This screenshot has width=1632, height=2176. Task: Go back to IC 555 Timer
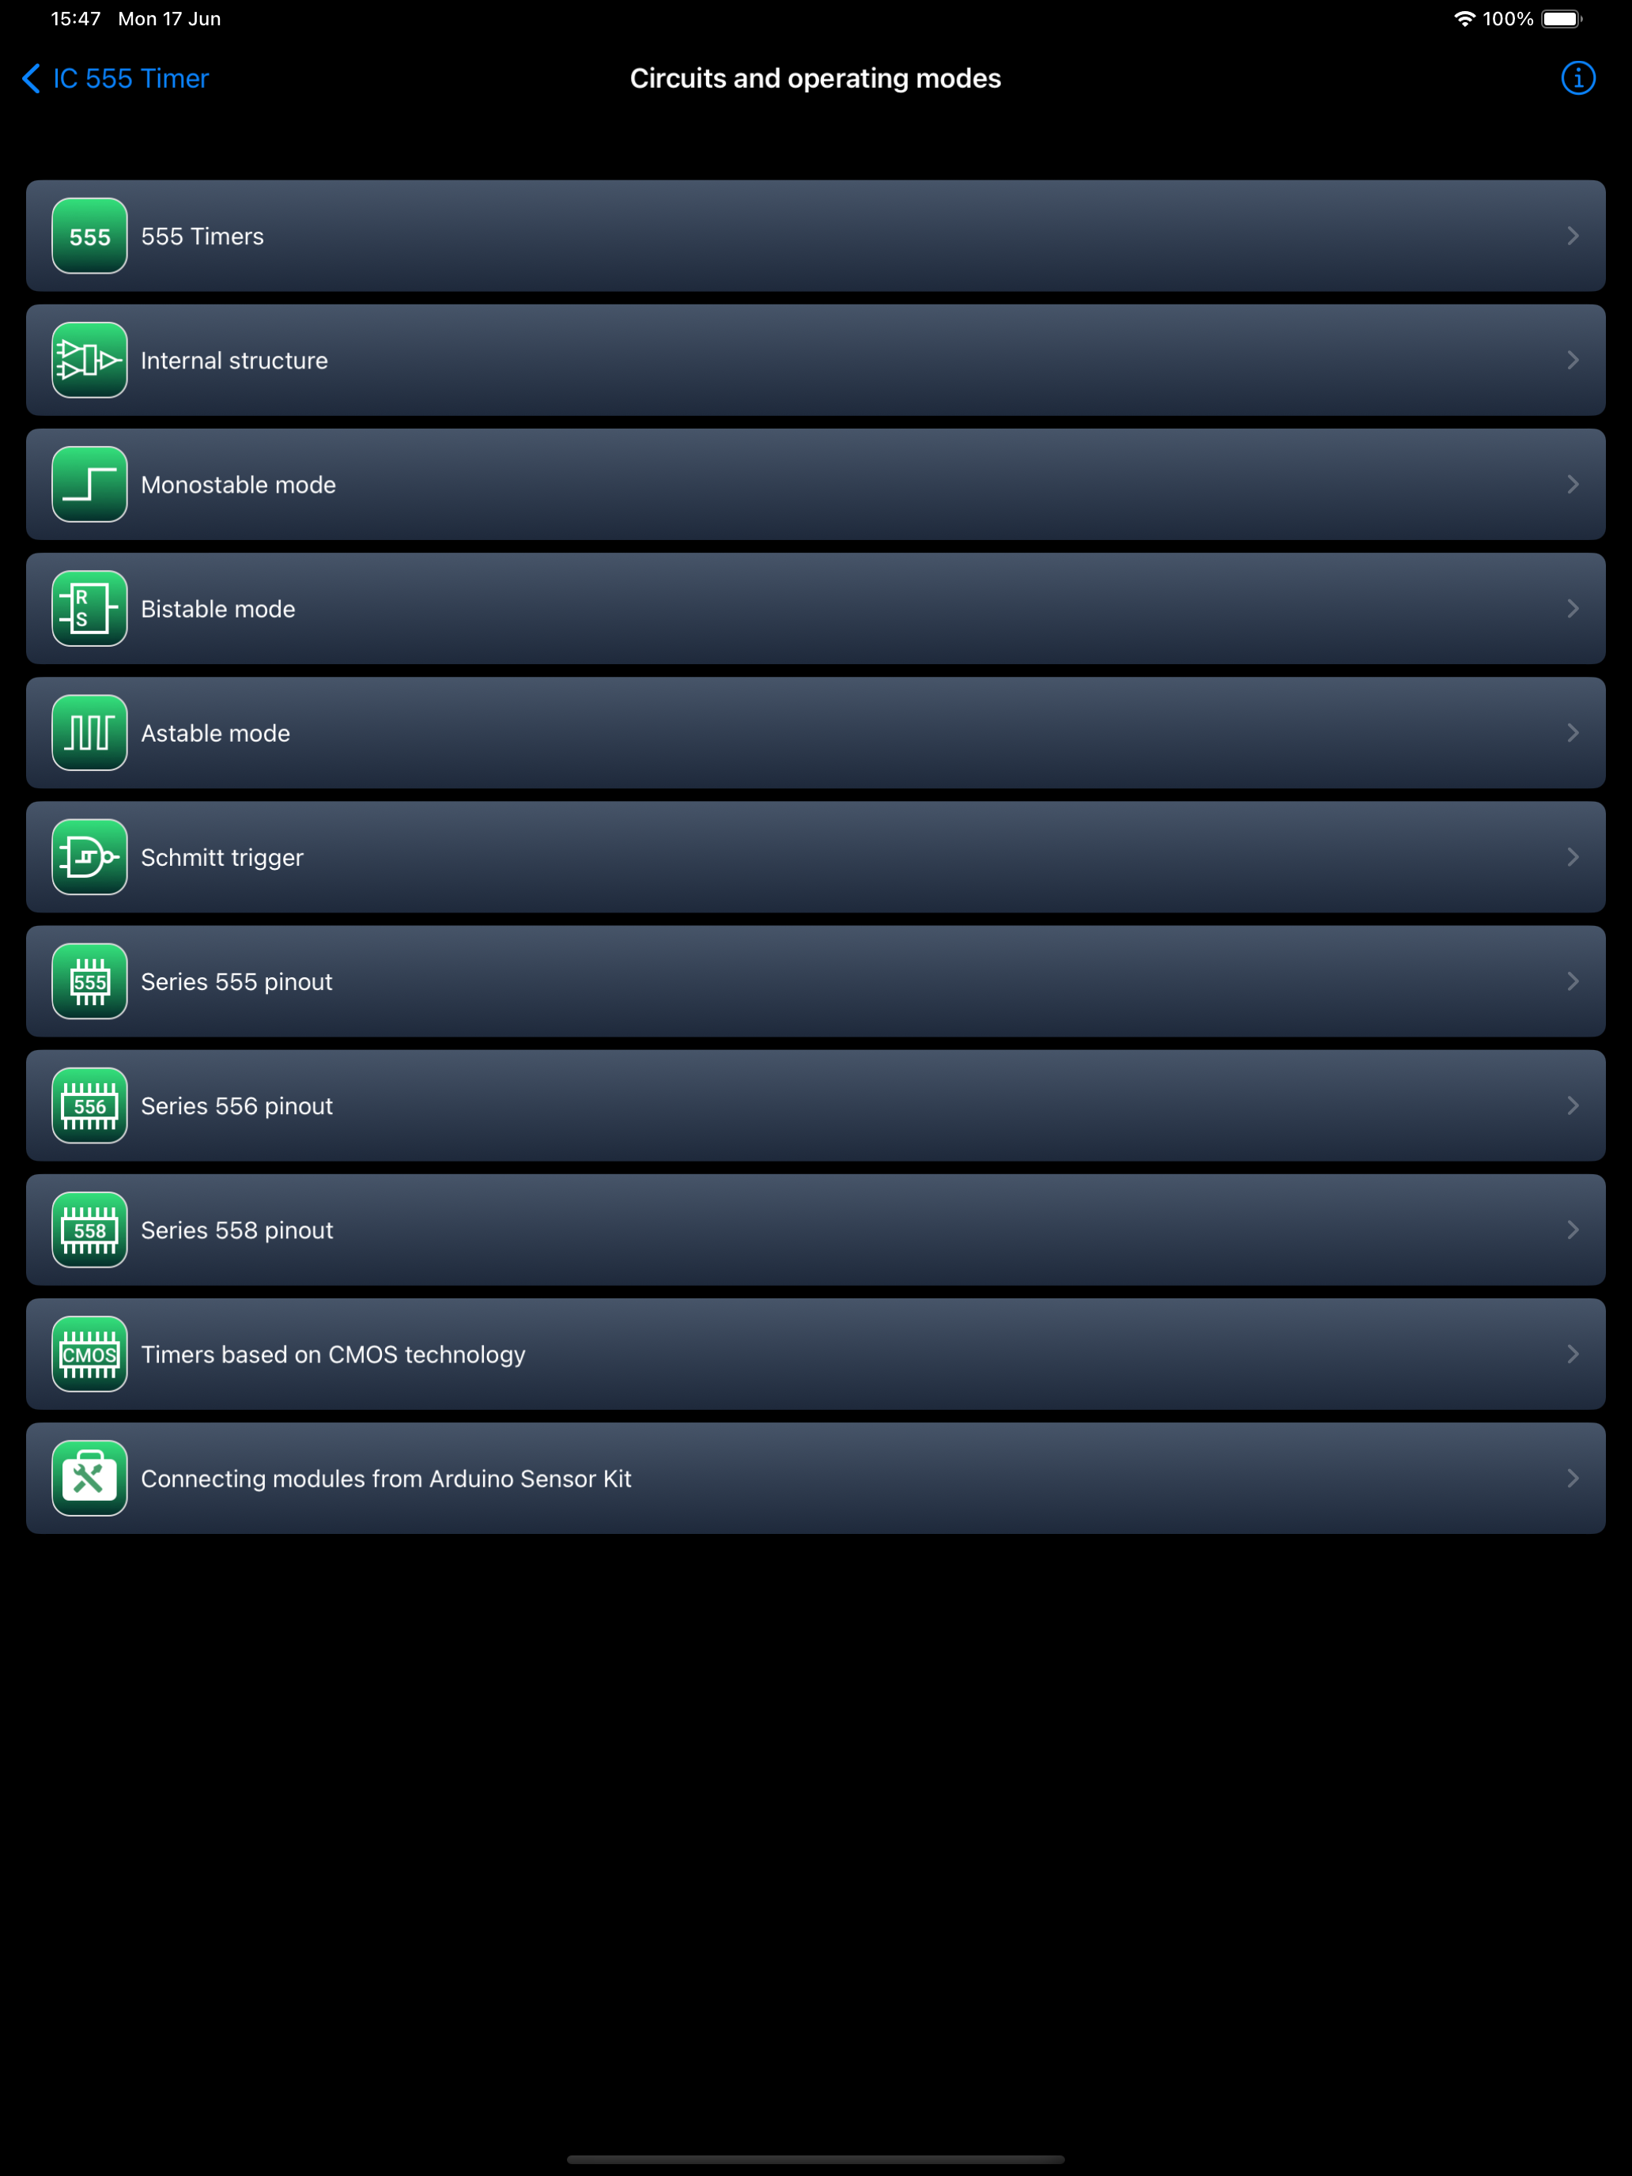pos(115,77)
